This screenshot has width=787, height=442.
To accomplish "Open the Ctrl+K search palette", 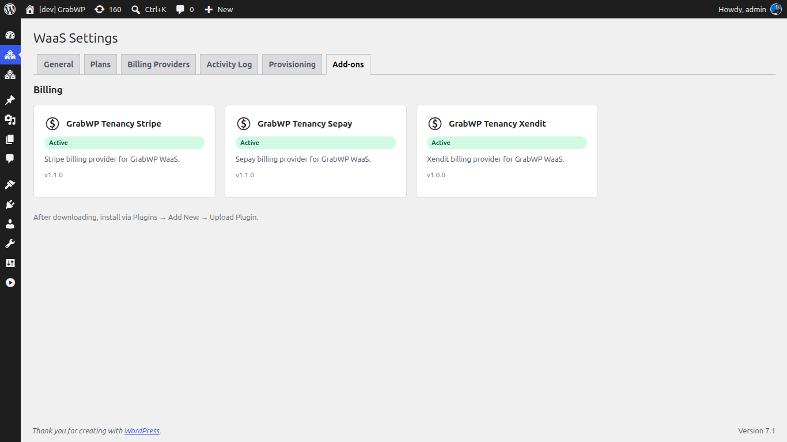I will point(149,9).
